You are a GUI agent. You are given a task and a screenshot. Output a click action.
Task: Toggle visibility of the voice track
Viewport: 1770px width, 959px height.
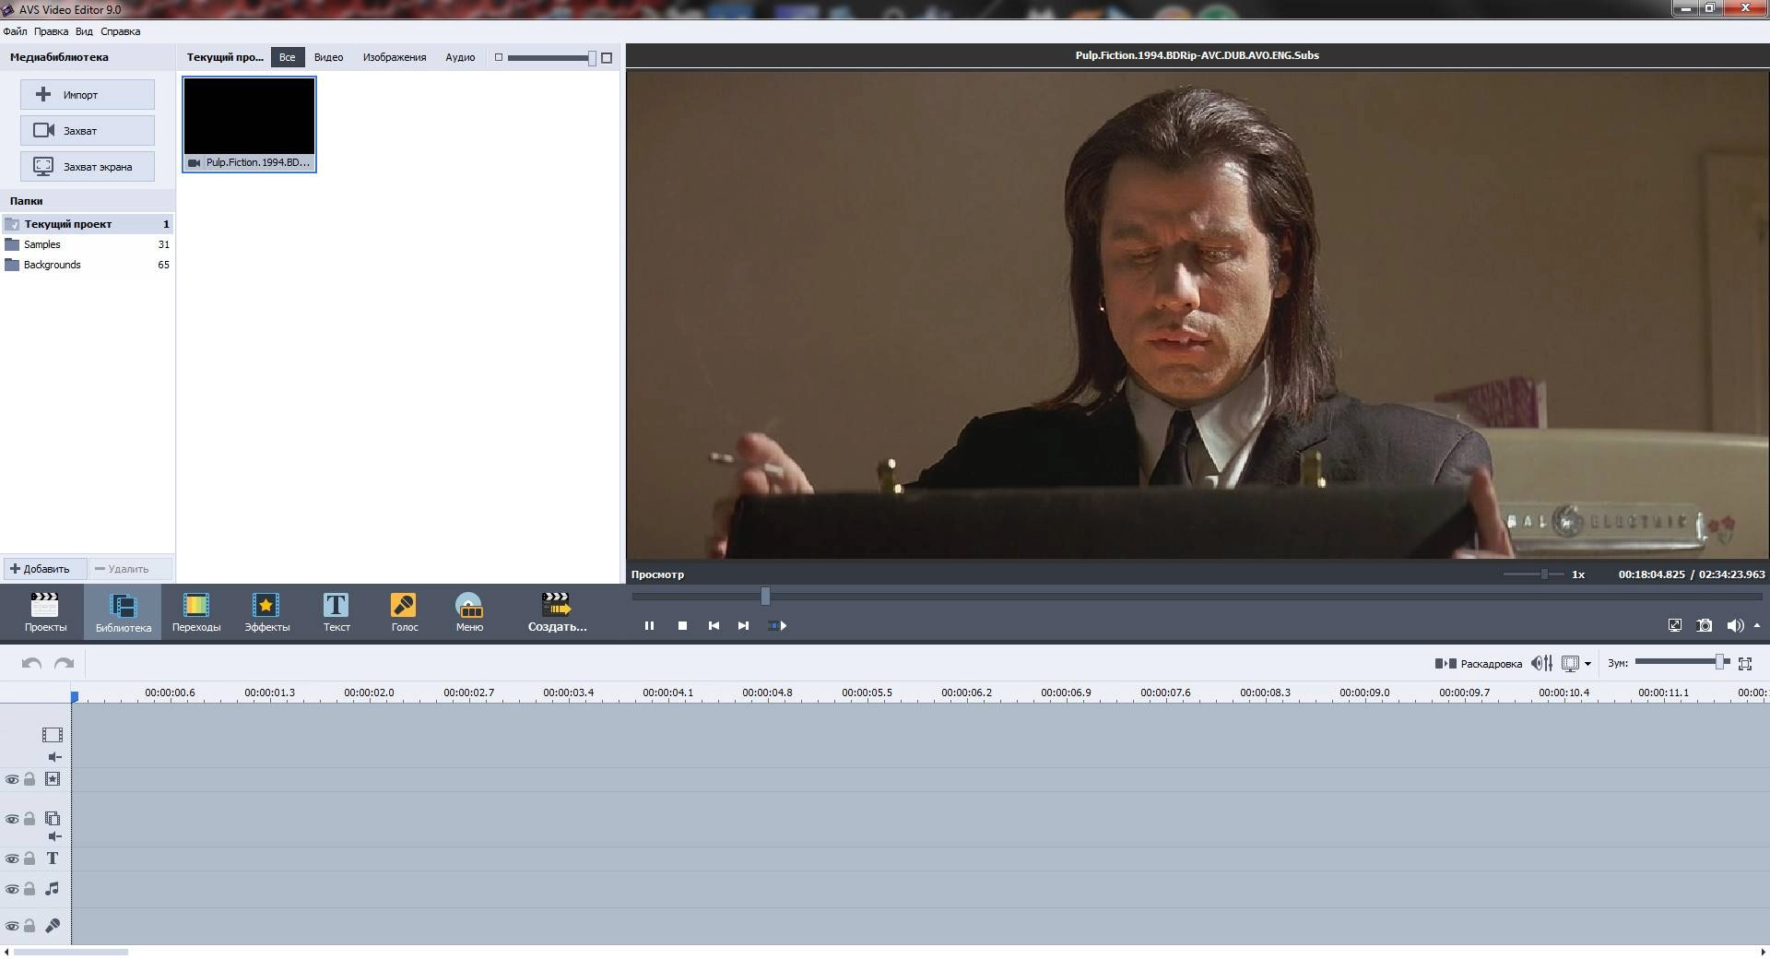[12, 926]
